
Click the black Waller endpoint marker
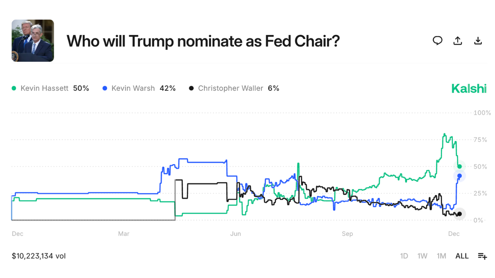click(x=460, y=213)
